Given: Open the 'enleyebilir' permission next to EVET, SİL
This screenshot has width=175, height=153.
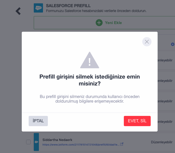Looking at the screenshot, I should (x=165, y=122).
